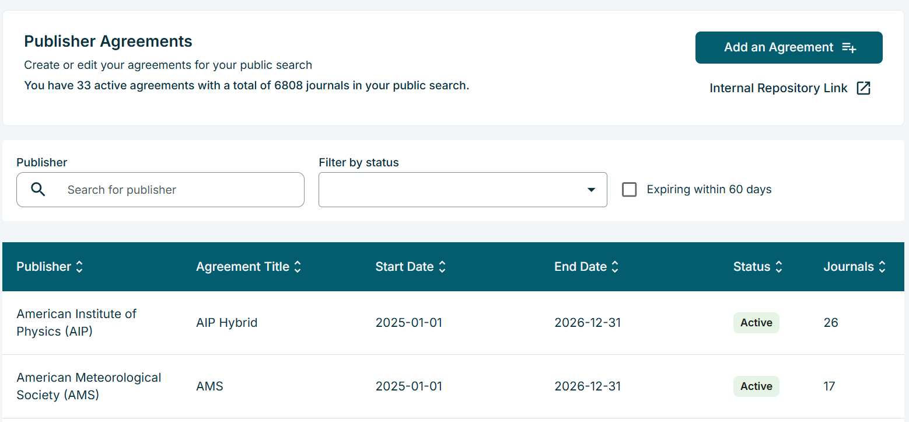Open the Filter by status dropdown arrow
The height and width of the screenshot is (422, 909).
click(591, 190)
